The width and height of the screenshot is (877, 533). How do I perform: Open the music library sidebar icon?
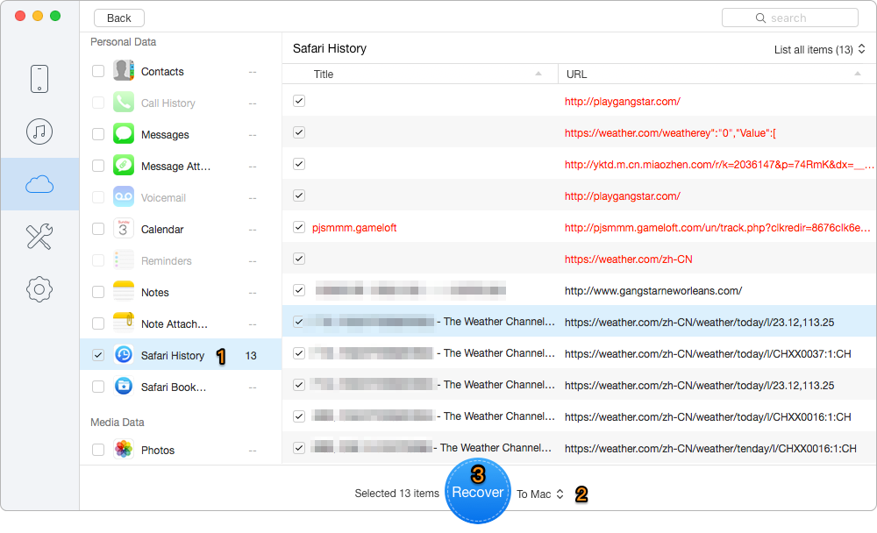coord(39,131)
